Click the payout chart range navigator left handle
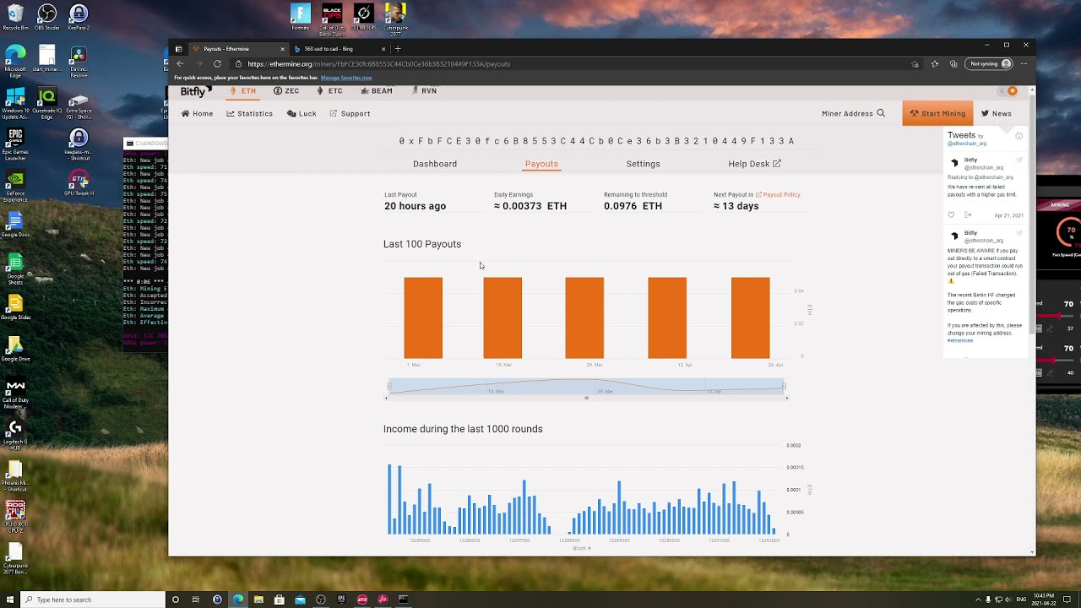 [x=388, y=387]
